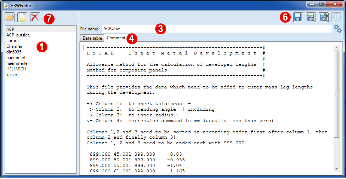Switch to the Data table tab
The height and width of the screenshot is (179, 346).
tap(92, 38)
